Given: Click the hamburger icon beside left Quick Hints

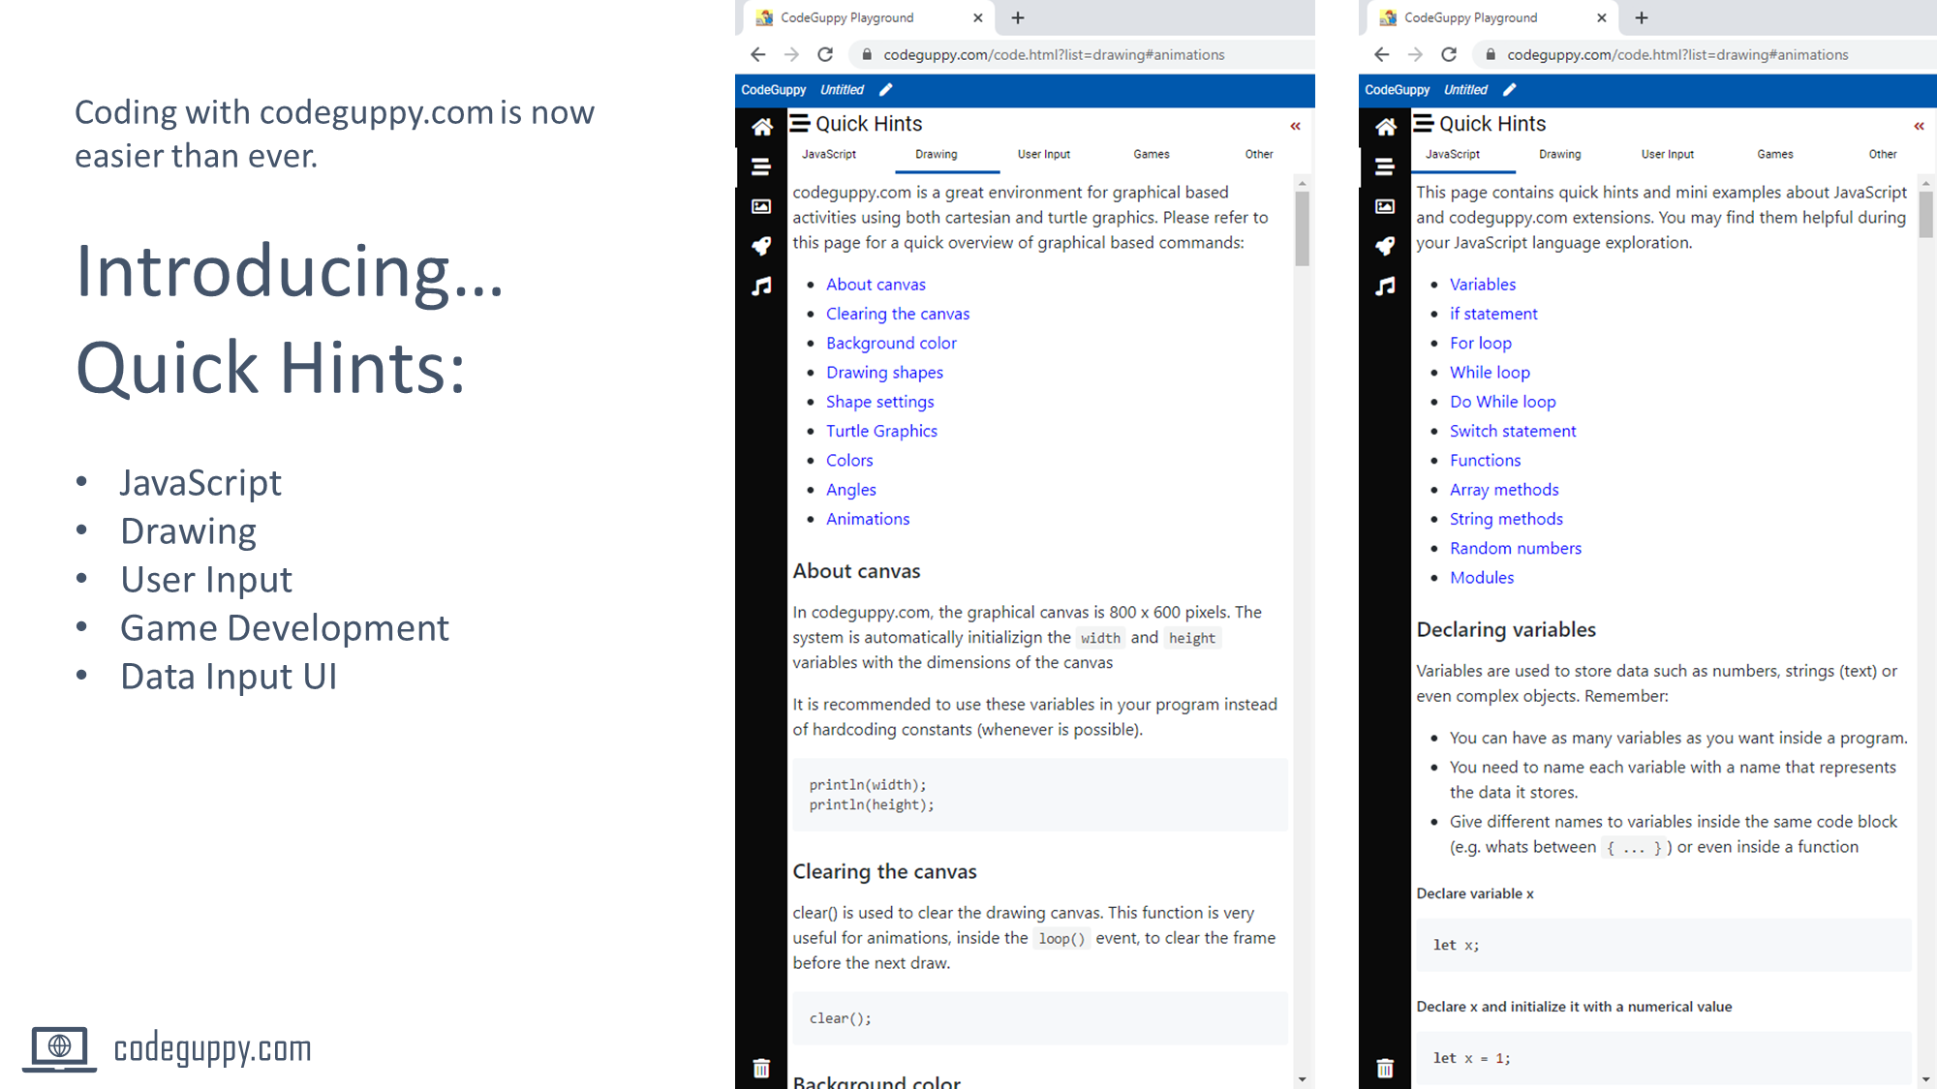Looking at the screenshot, I should (800, 123).
